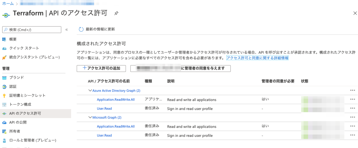Click the アクセス許可の追加 button
This screenshot has height=148, width=358.
click(x=101, y=68)
